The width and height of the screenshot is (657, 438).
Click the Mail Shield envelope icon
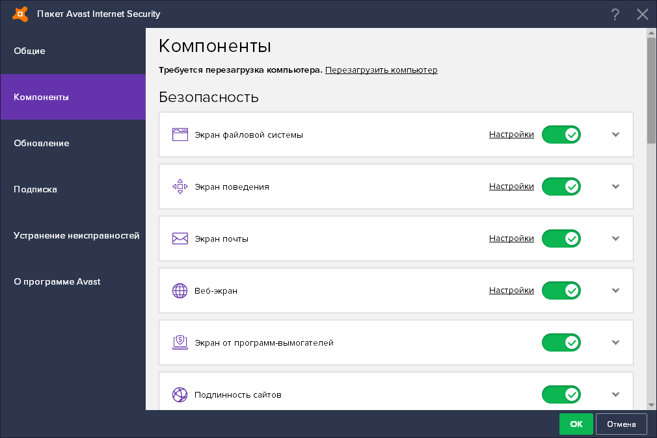[180, 238]
